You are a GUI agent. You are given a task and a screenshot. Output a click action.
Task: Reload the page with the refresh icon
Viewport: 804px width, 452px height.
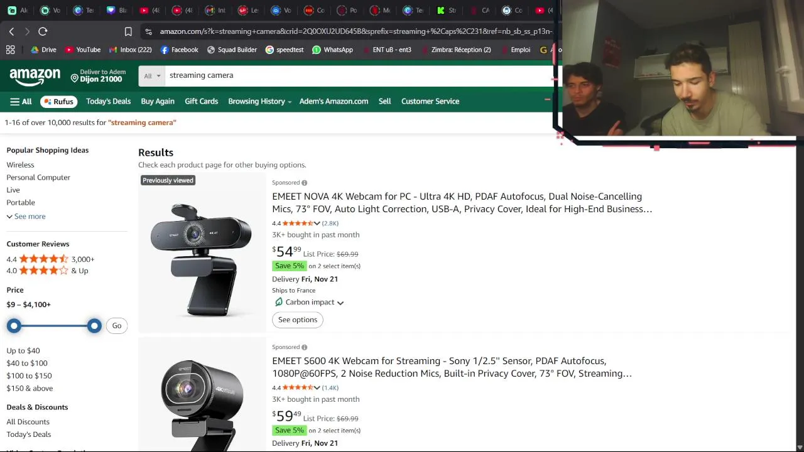coord(43,31)
